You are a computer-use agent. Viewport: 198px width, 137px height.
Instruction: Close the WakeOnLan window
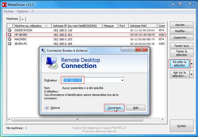[190, 4]
